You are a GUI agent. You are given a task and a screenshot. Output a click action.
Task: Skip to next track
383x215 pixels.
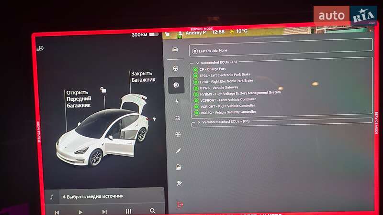pos(104,212)
